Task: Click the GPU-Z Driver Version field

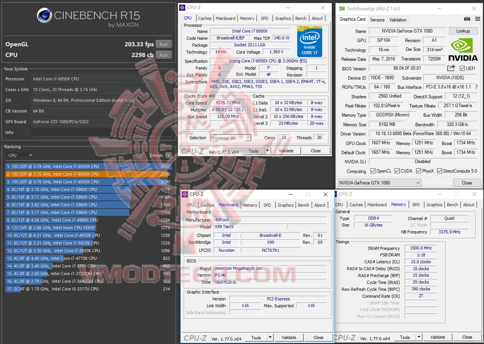Action: point(423,134)
